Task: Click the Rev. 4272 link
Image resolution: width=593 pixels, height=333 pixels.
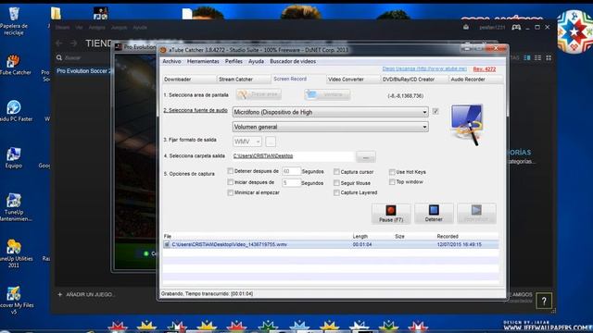Action: click(x=484, y=69)
